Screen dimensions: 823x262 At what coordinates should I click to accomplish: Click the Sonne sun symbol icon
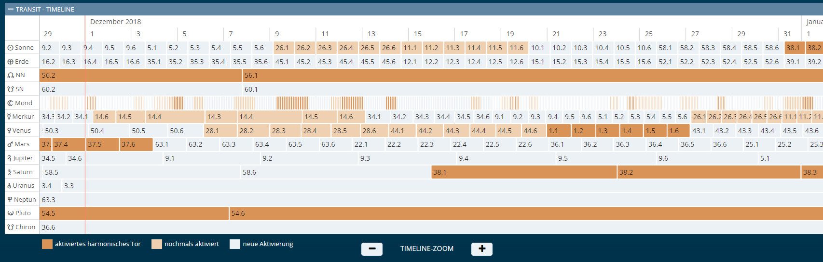click(x=10, y=48)
